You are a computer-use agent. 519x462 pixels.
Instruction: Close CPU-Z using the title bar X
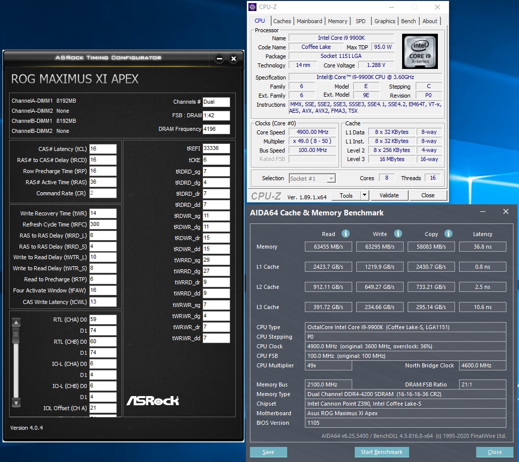[437, 7]
